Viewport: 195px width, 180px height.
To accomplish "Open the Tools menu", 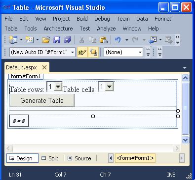I will tap(31, 29).
